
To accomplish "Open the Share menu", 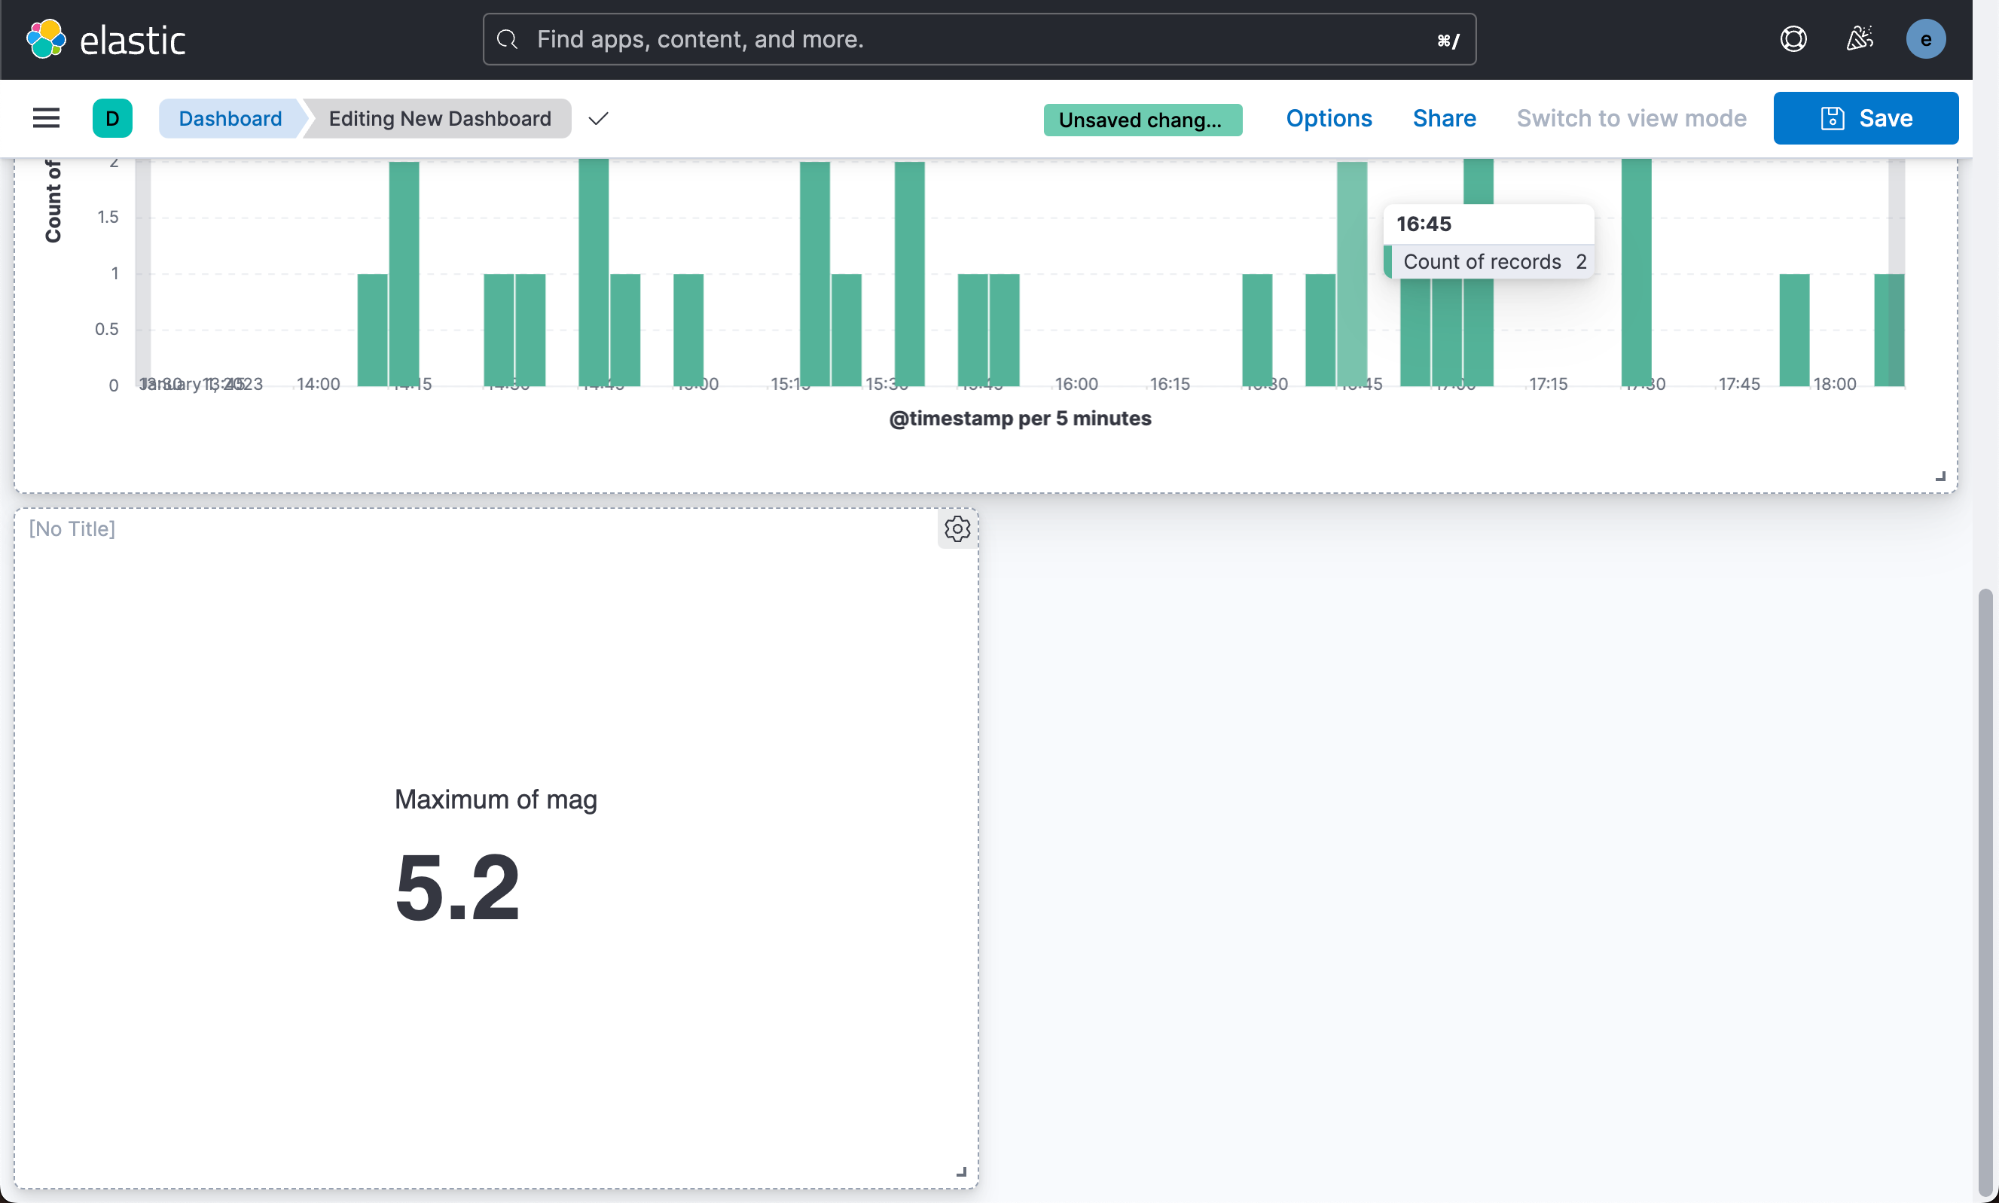I will tap(1443, 118).
